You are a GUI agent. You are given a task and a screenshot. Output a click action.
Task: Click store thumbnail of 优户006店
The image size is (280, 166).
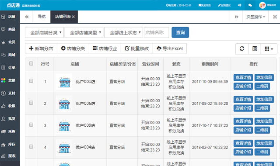click(64, 104)
